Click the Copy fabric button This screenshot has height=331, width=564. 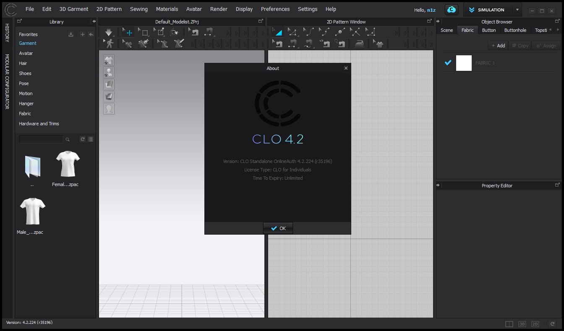520,46
